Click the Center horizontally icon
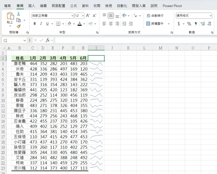Screen dimensions: 217x174 (x=111, y=24)
